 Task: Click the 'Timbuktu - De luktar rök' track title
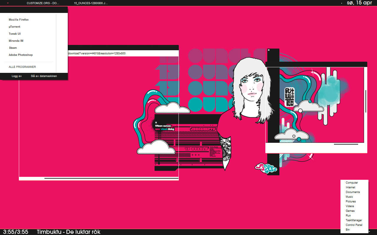pos(69,232)
